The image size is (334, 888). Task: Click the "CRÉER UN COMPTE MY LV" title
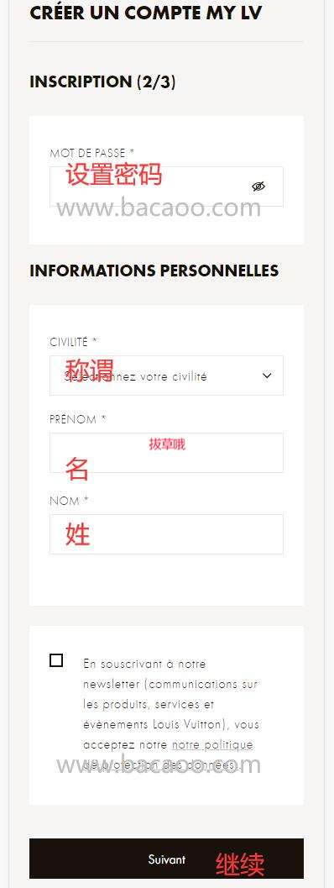point(146,13)
